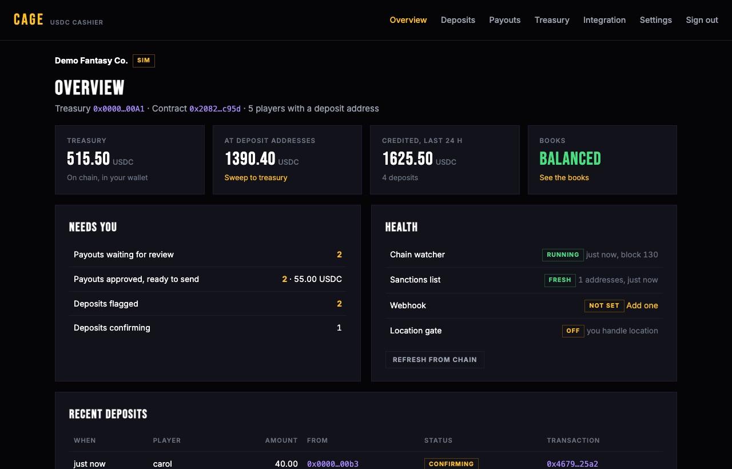
Task: Click the BALANCED books status
Action: 570,158
